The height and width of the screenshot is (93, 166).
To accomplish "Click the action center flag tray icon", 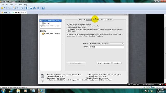I will (146, 91).
